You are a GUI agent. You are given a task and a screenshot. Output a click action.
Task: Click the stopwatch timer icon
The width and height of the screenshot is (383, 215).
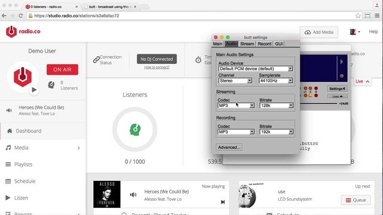[x=198, y=60]
